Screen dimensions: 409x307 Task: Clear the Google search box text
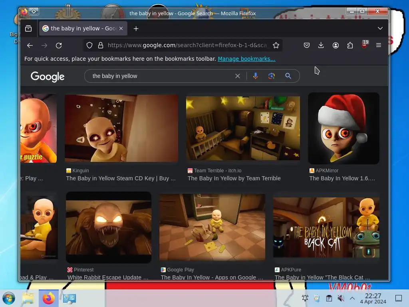pos(238,76)
